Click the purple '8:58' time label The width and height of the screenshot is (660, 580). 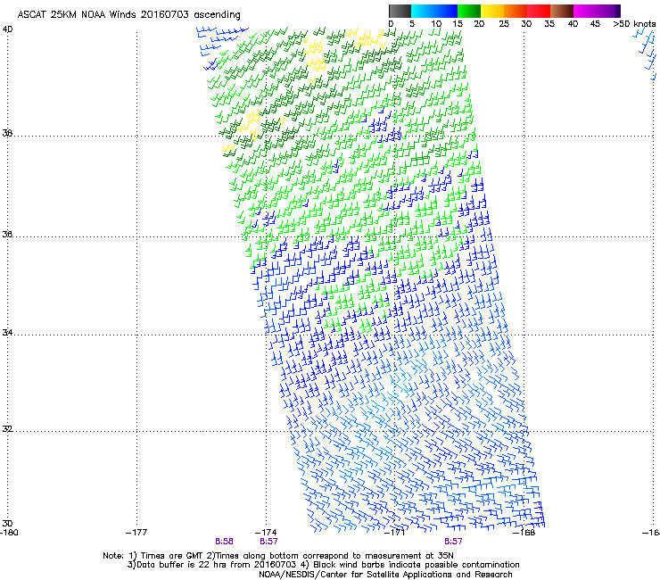(x=224, y=542)
